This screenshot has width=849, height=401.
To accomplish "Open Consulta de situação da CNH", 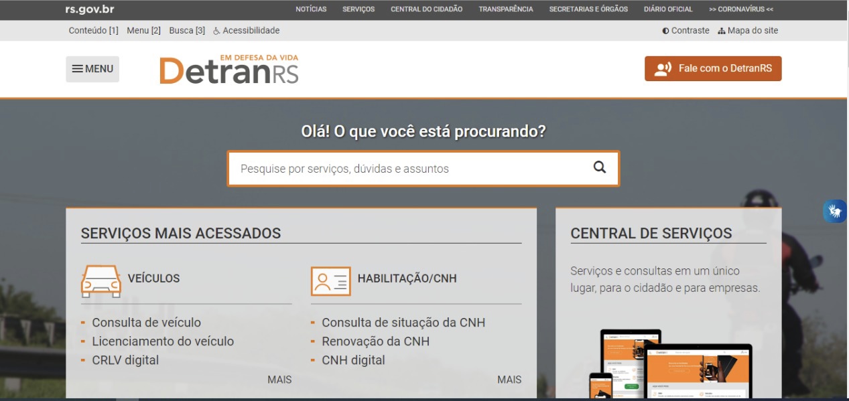I will [403, 323].
